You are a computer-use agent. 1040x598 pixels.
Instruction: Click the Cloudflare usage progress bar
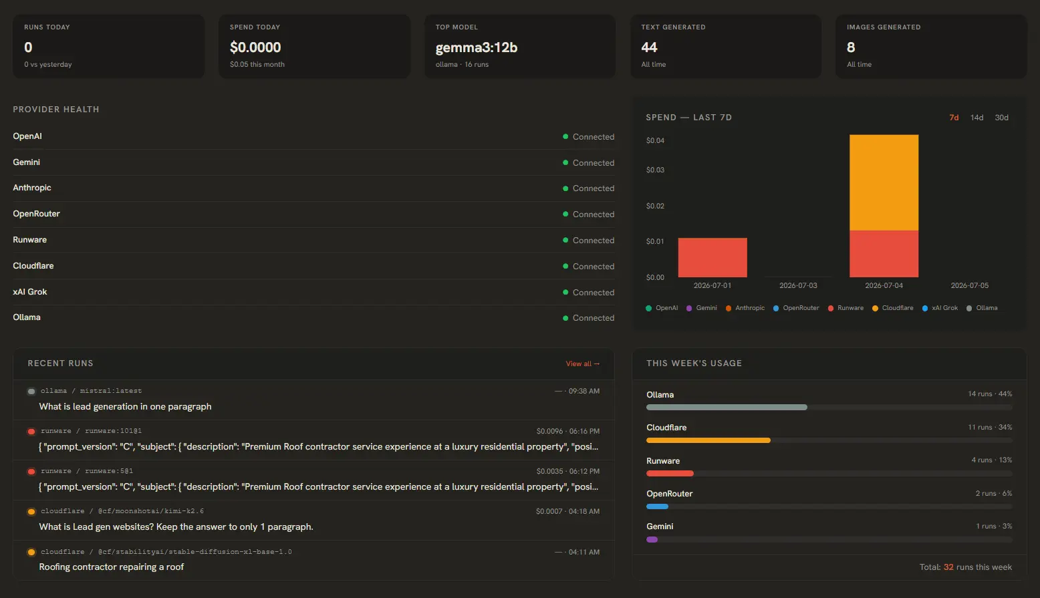click(829, 440)
